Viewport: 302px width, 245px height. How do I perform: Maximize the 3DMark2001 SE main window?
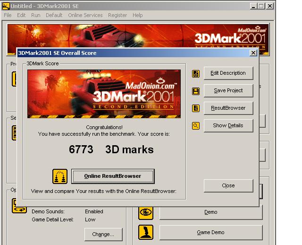click(261, 6)
